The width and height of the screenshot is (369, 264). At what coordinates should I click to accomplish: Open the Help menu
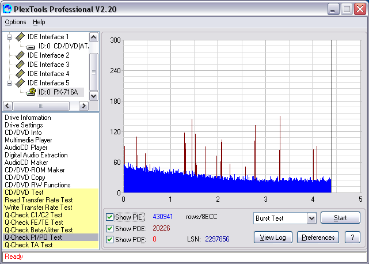39,22
